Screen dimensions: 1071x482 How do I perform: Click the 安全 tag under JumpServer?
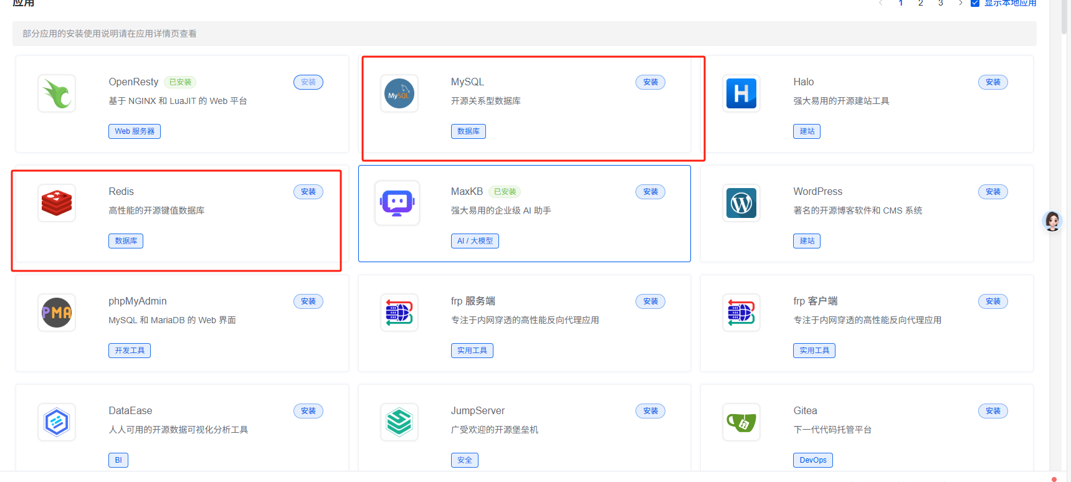(465, 460)
